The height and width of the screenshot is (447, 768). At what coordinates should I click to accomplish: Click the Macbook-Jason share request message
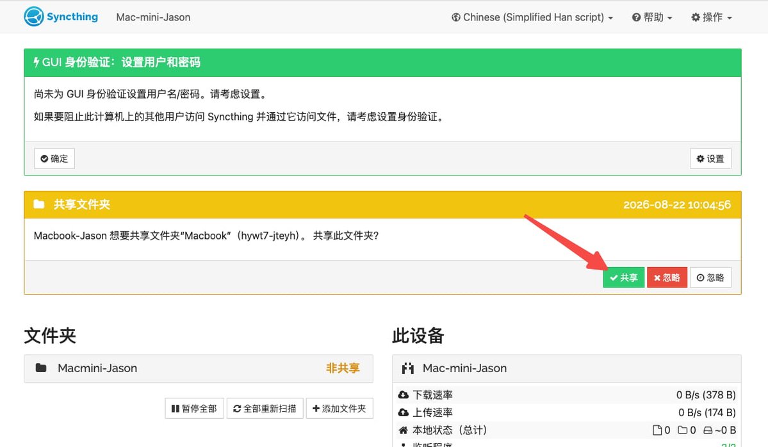[x=206, y=236]
